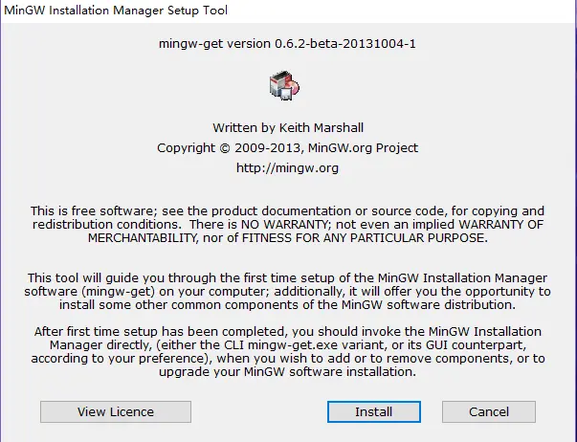The image size is (577, 442).
Task: Click the "upgrade your MinGW software installation" line
Action: coord(287,372)
